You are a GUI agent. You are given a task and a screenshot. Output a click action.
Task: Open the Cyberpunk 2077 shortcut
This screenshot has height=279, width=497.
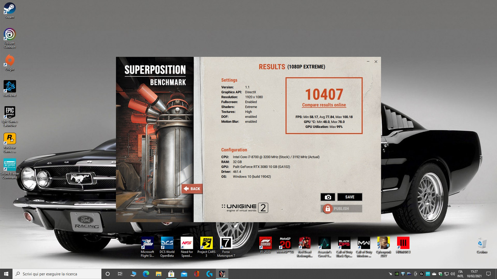tap(384, 247)
